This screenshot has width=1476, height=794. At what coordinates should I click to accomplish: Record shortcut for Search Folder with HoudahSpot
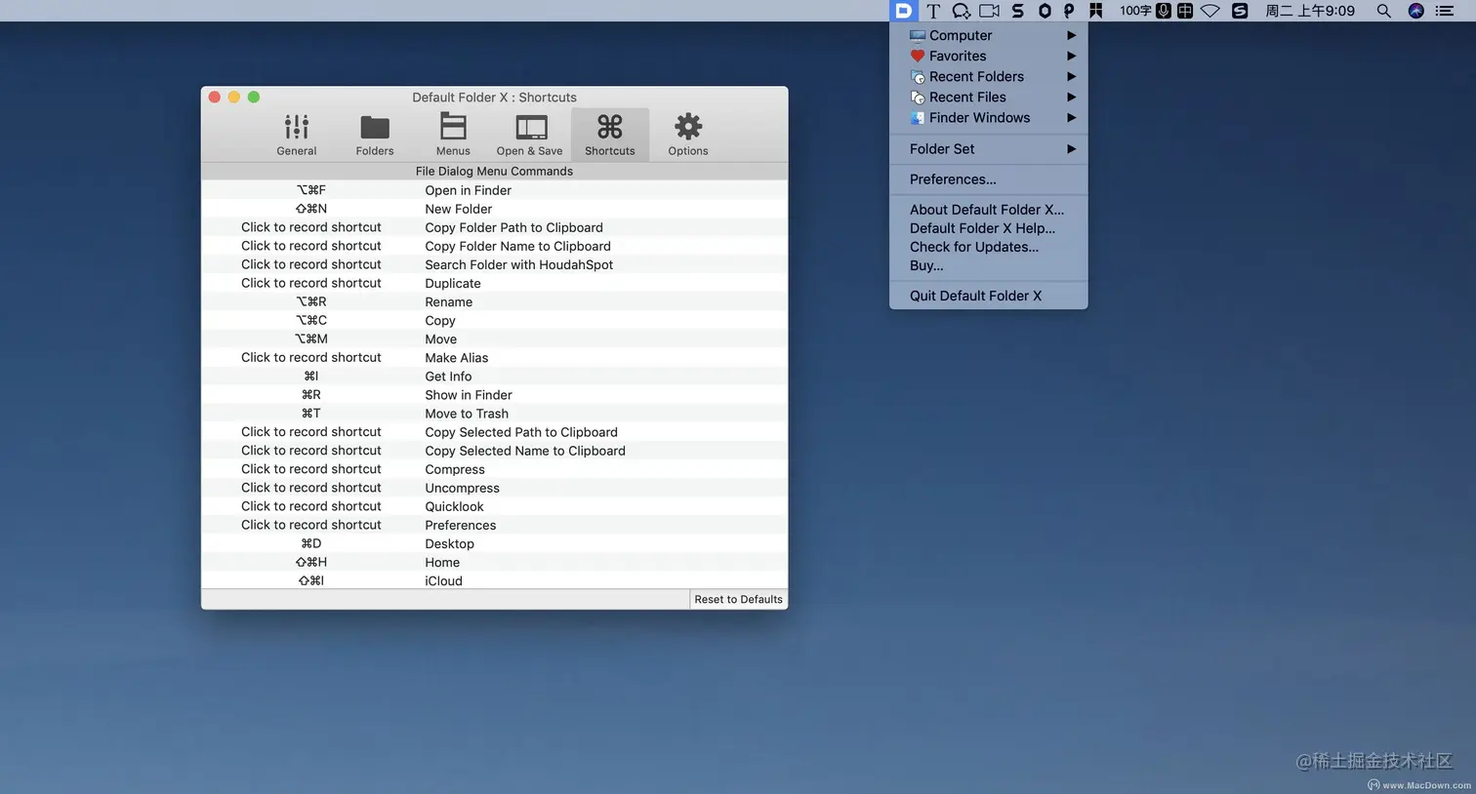(311, 264)
